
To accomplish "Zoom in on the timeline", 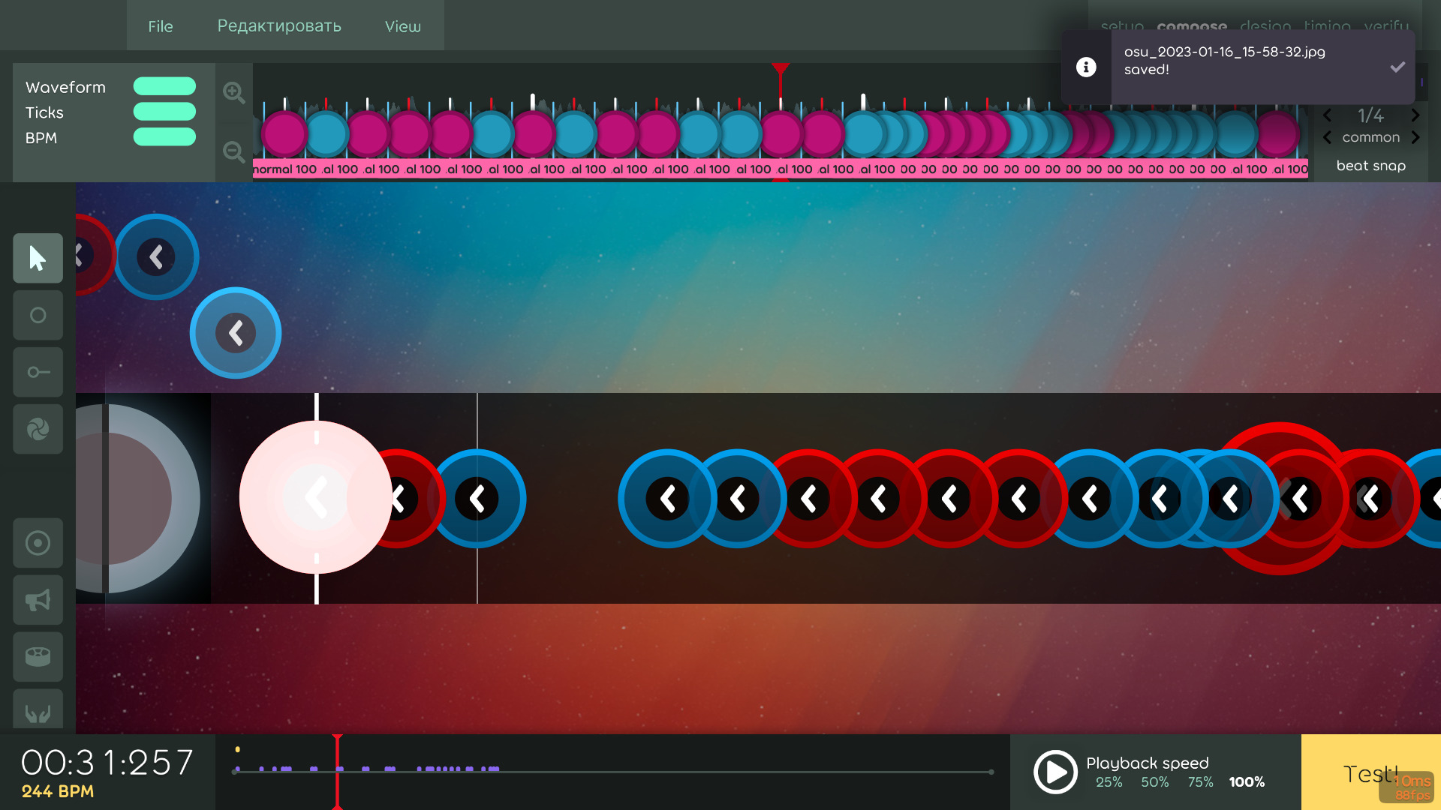I will pos(233,92).
